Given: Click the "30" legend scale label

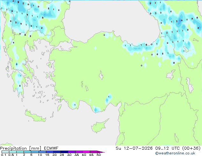Looking at the screenshot, I should tap(69, 155).
